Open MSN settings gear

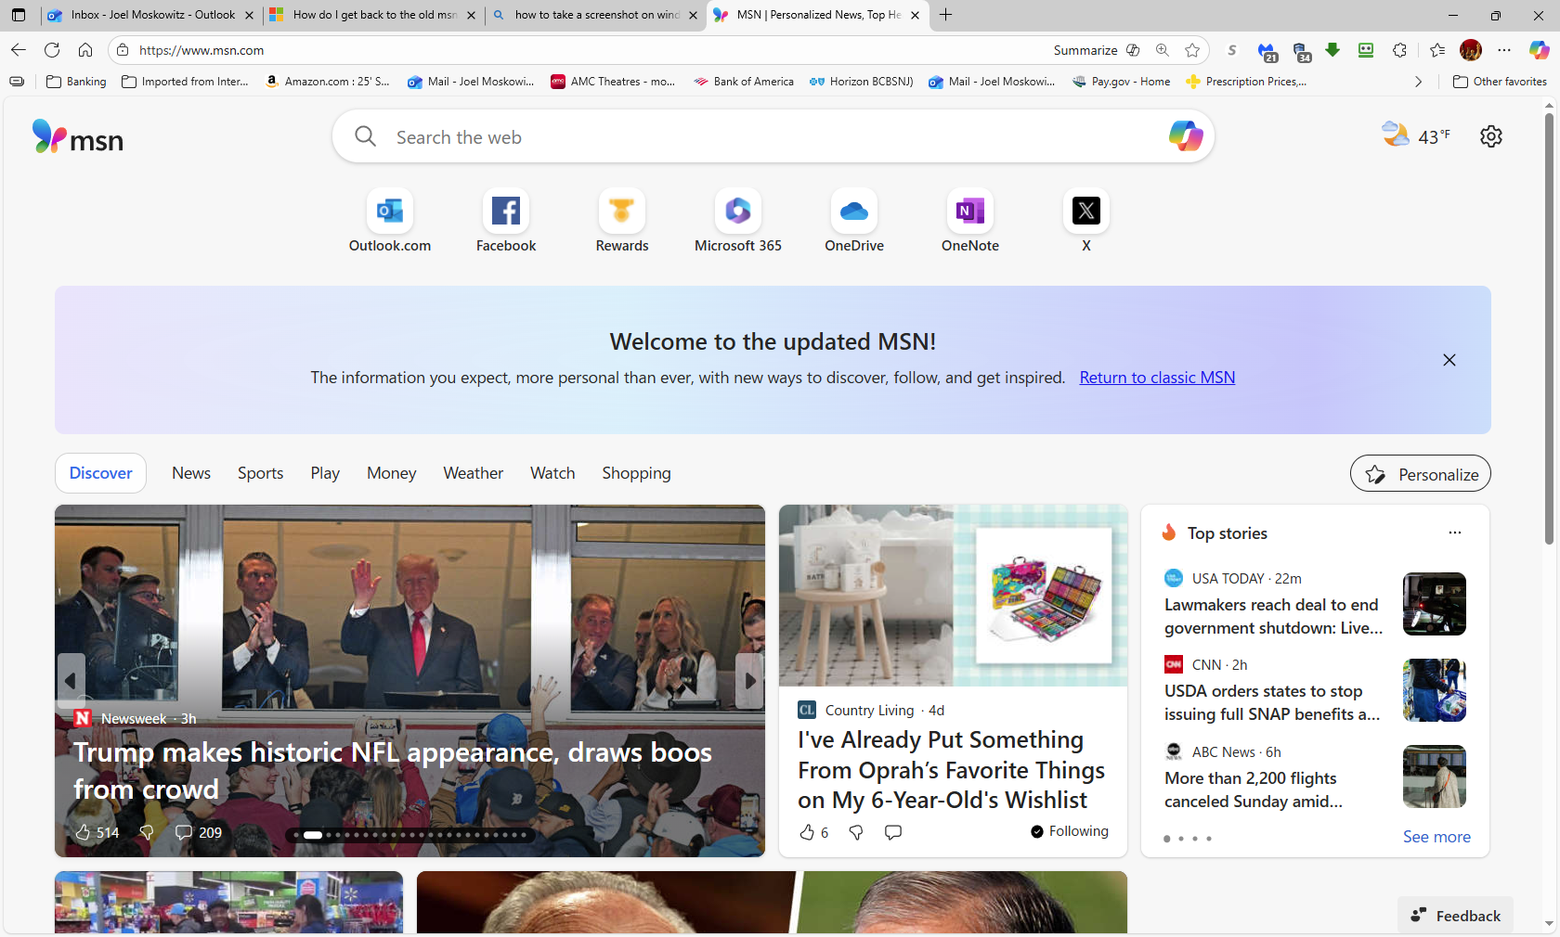coord(1491,136)
